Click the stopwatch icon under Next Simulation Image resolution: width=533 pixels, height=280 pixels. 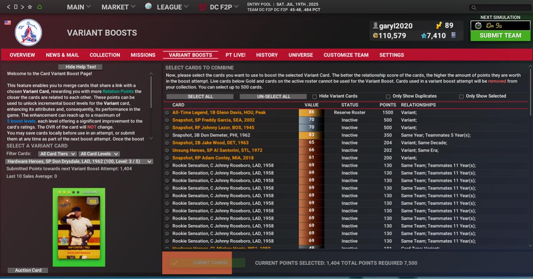point(478,26)
